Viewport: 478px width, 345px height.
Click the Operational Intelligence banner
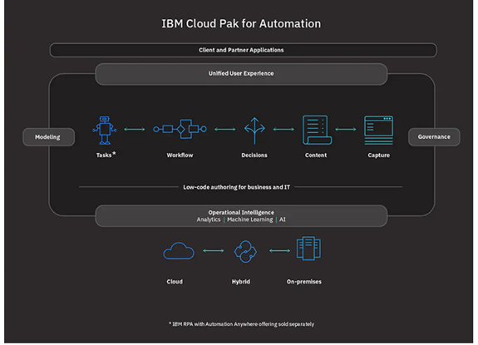241,216
